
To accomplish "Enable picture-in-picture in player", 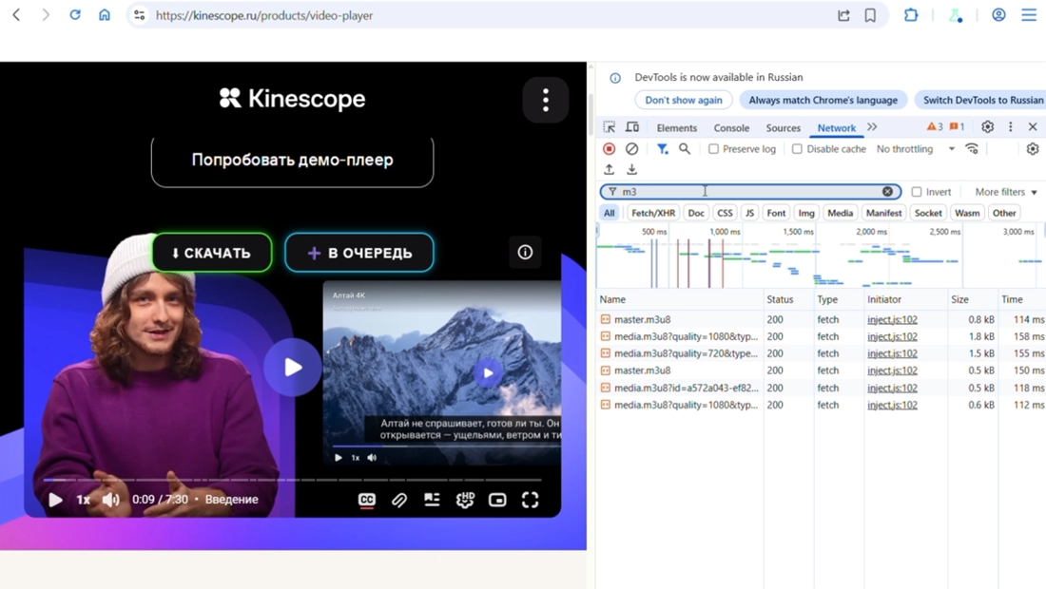I will [x=497, y=500].
